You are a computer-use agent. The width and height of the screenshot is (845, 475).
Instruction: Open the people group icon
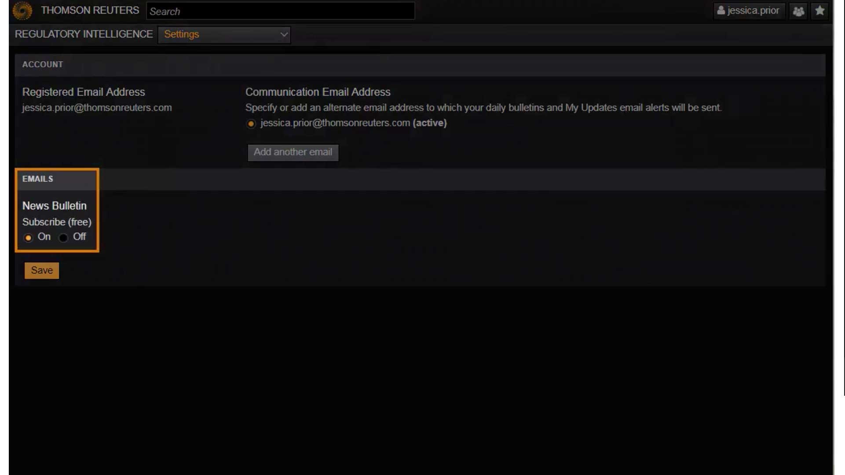[x=798, y=11]
